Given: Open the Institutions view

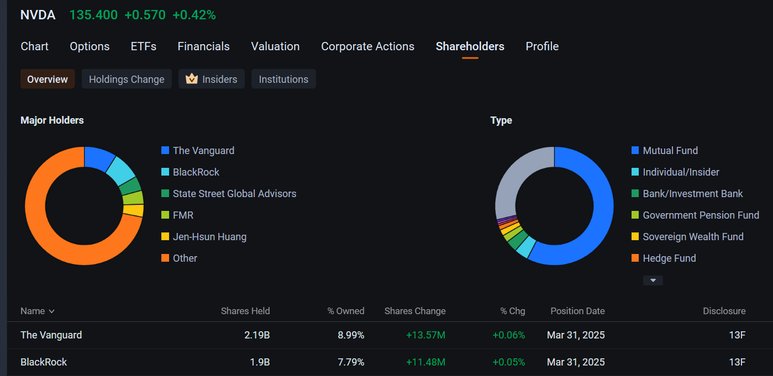Looking at the screenshot, I should tap(283, 79).
